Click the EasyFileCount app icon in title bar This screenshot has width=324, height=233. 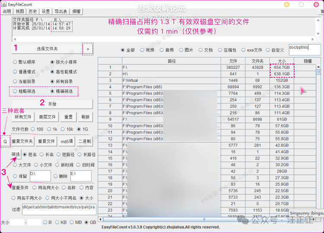(x=4, y=4)
